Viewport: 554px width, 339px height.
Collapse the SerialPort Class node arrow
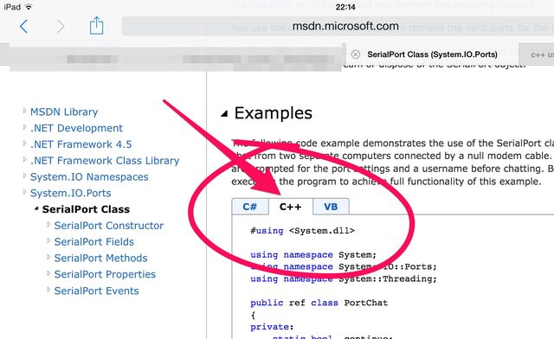36,208
